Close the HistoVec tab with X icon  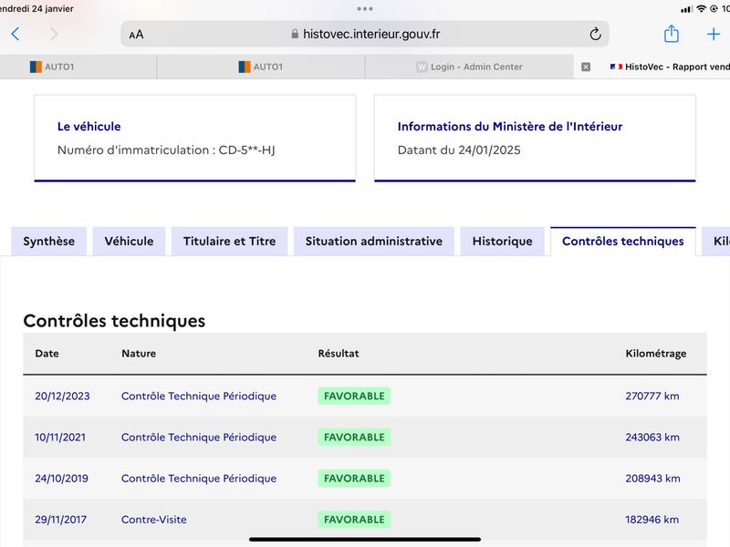586,67
